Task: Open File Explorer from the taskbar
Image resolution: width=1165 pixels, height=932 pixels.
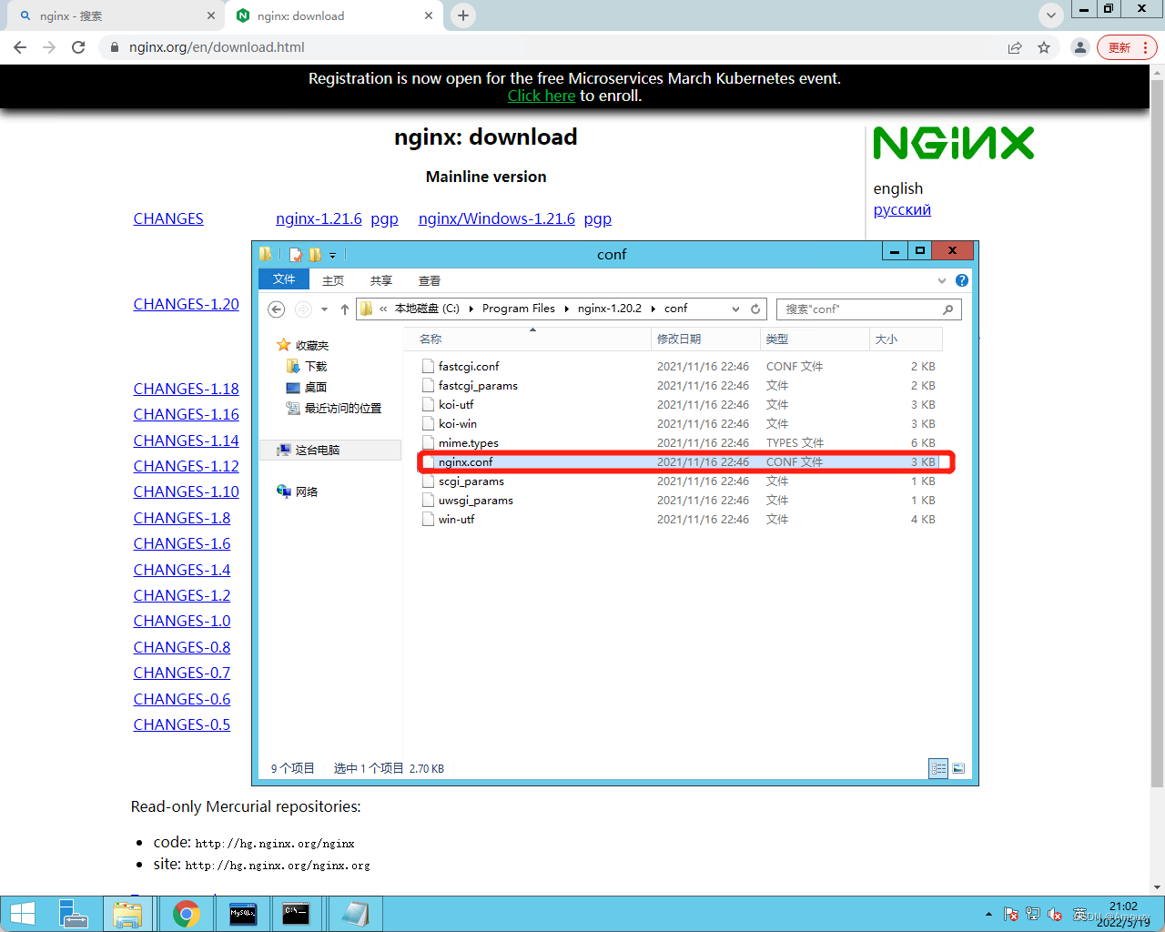Action: pos(127,914)
